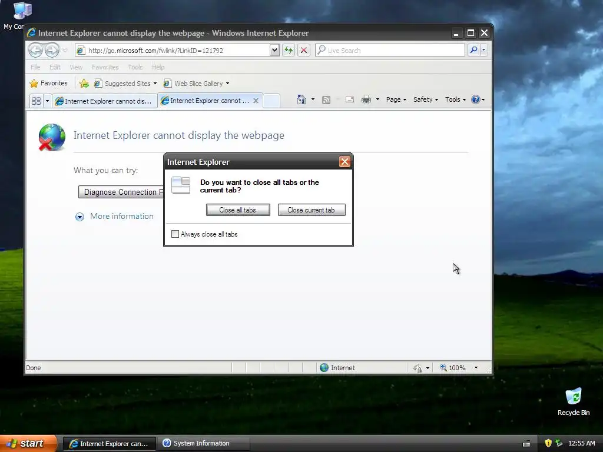The image size is (603, 452).
Task: Click the Print icon
Action: (x=366, y=100)
